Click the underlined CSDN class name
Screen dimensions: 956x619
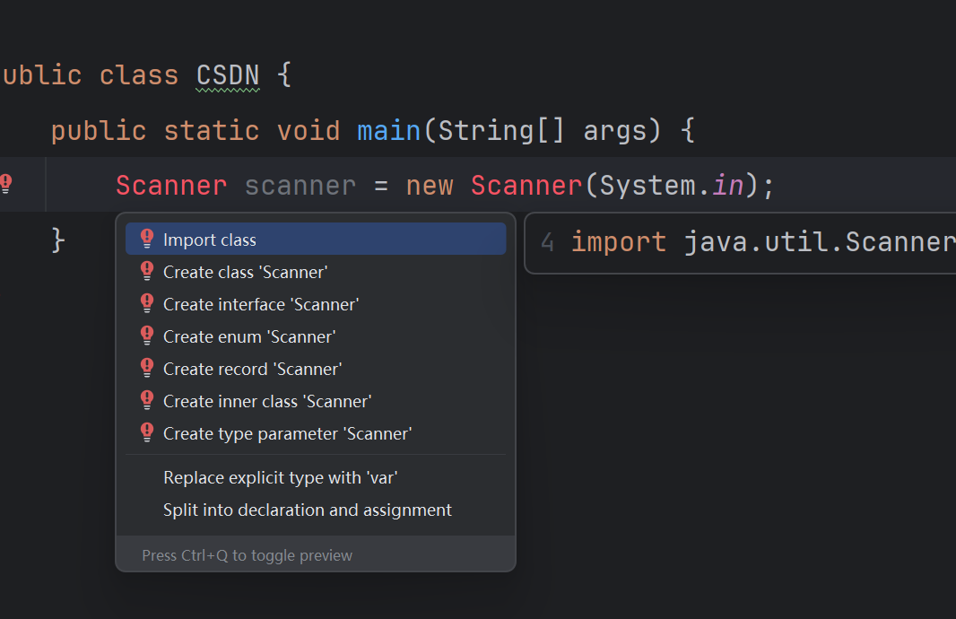[228, 75]
